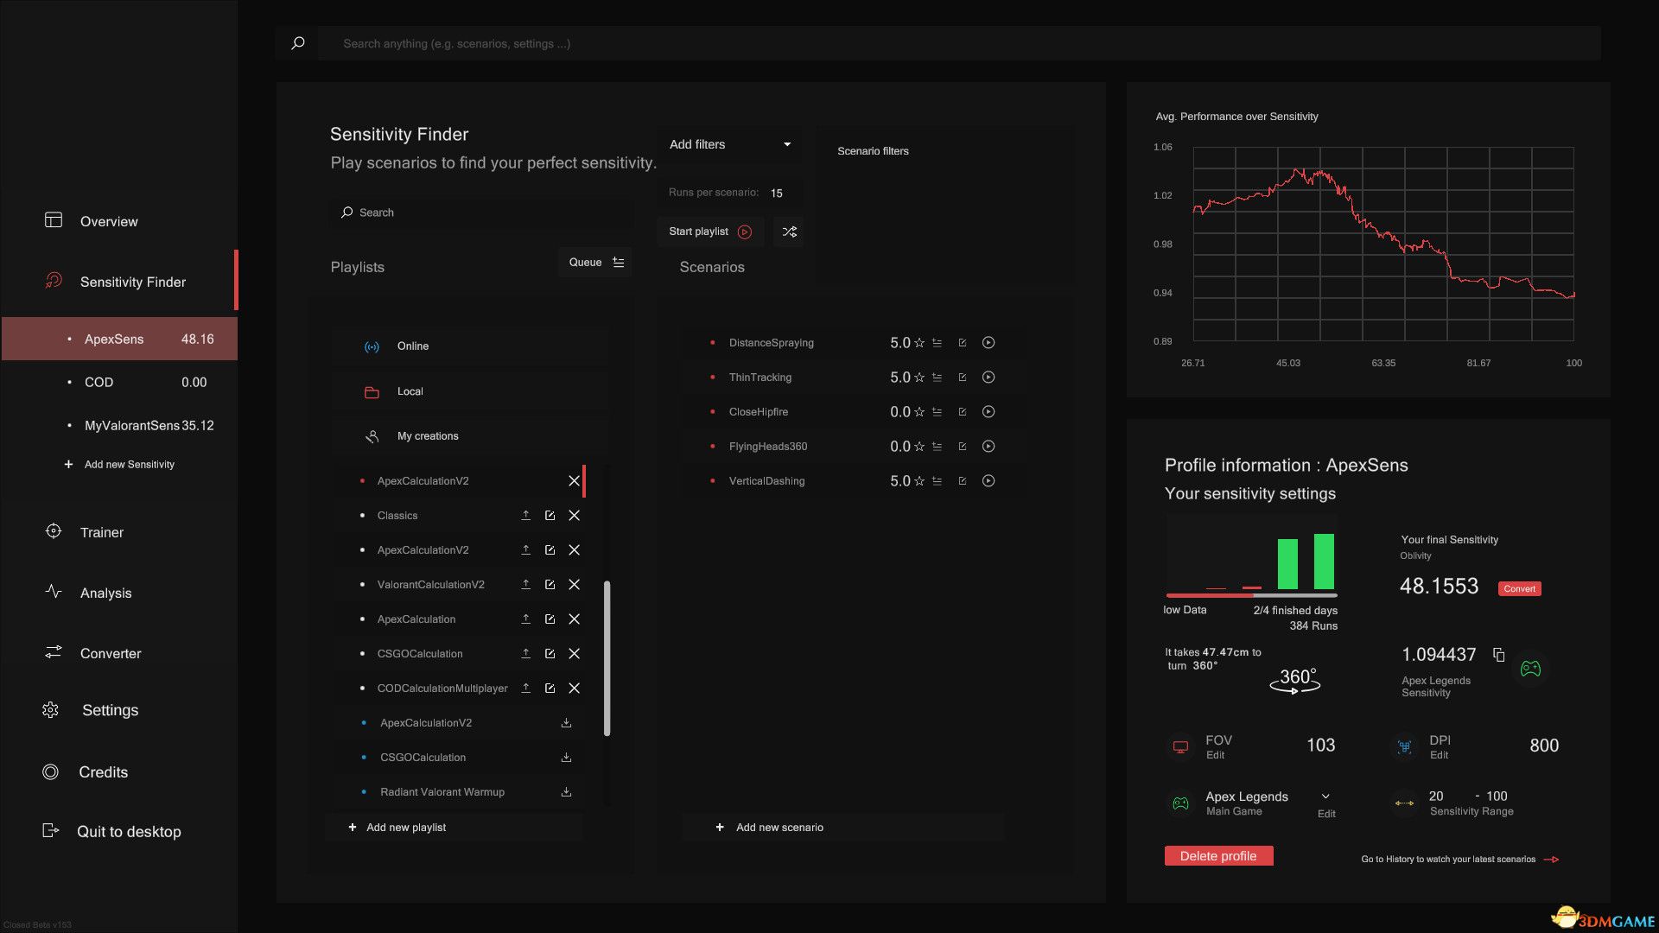Image resolution: width=1659 pixels, height=933 pixels.
Task: Edit the CloseHipfire scenario
Action: pyautogui.click(x=962, y=412)
